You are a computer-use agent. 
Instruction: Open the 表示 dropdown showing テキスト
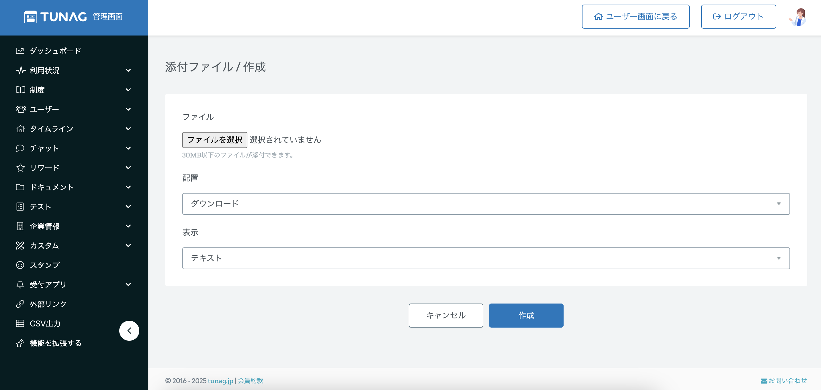coord(486,258)
